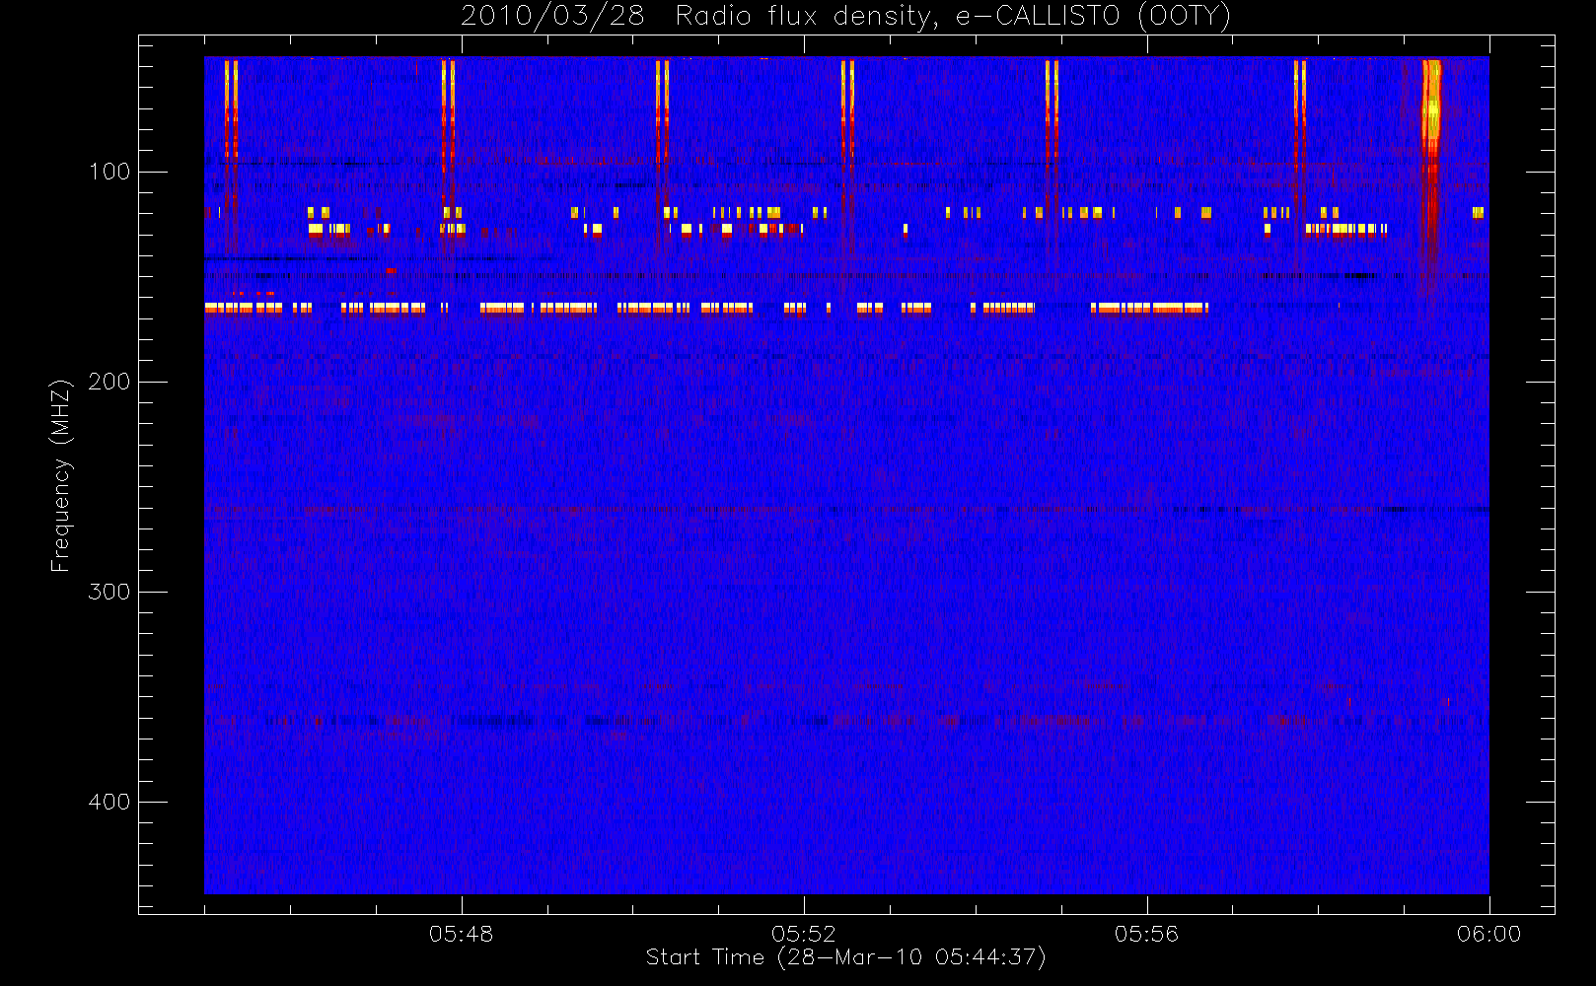Click the 400 frequency tick label

[109, 802]
